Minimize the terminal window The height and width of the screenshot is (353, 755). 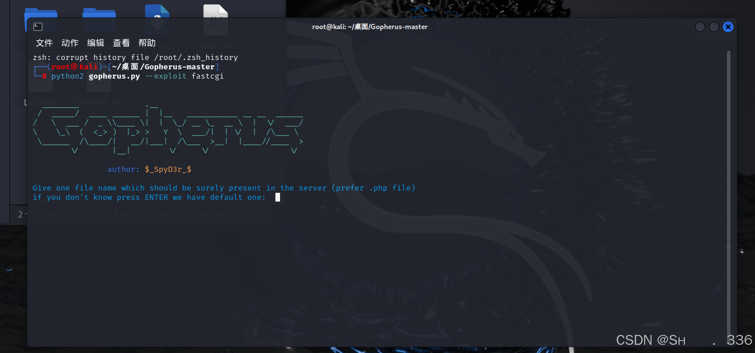coord(700,27)
